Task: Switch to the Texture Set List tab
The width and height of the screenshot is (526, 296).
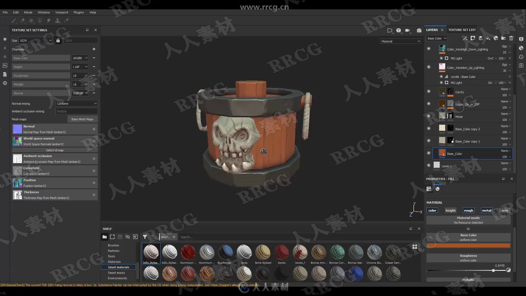Action: 462,30
